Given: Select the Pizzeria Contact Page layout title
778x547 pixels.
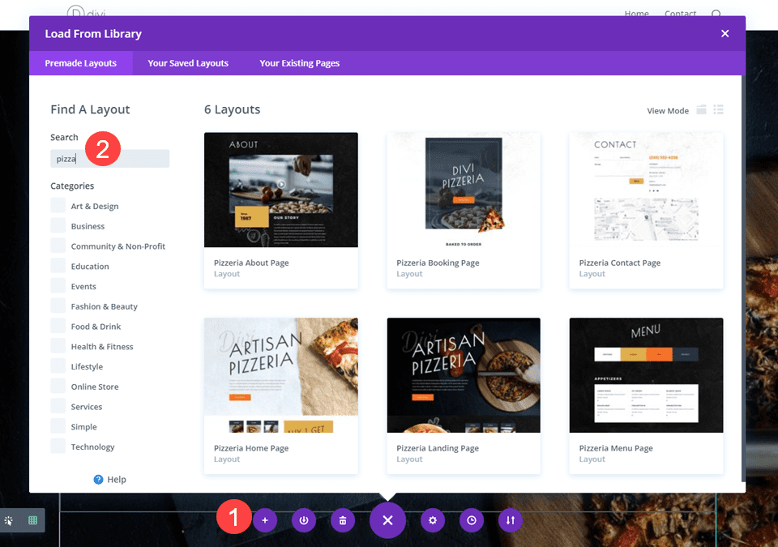Looking at the screenshot, I should click(620, 263).
